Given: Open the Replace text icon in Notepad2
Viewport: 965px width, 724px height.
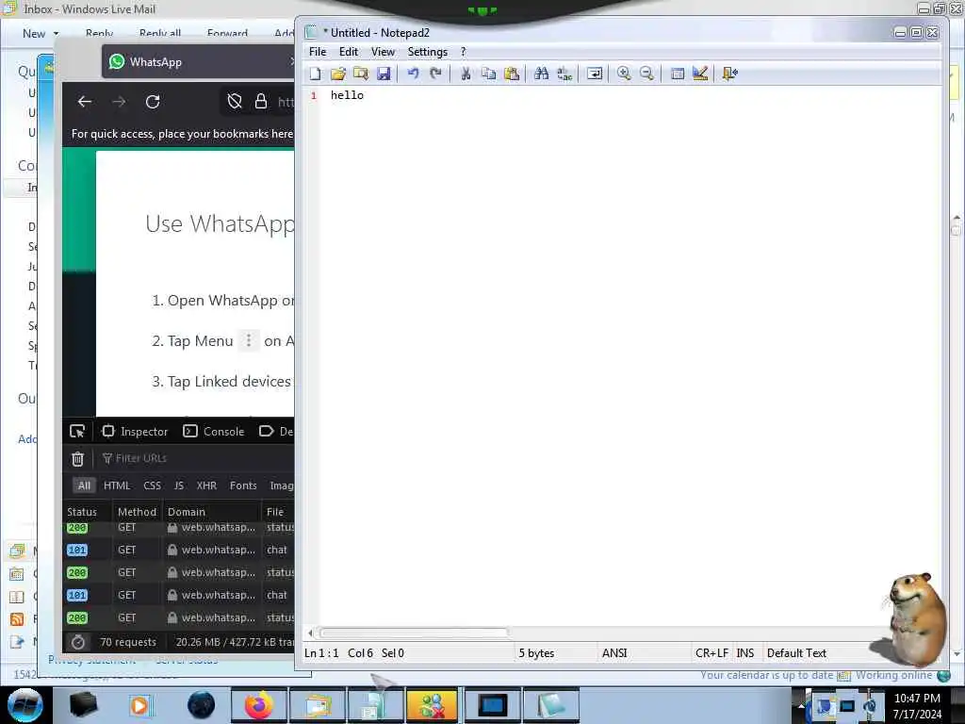Looking at the screenshot, I should point(564,74).
